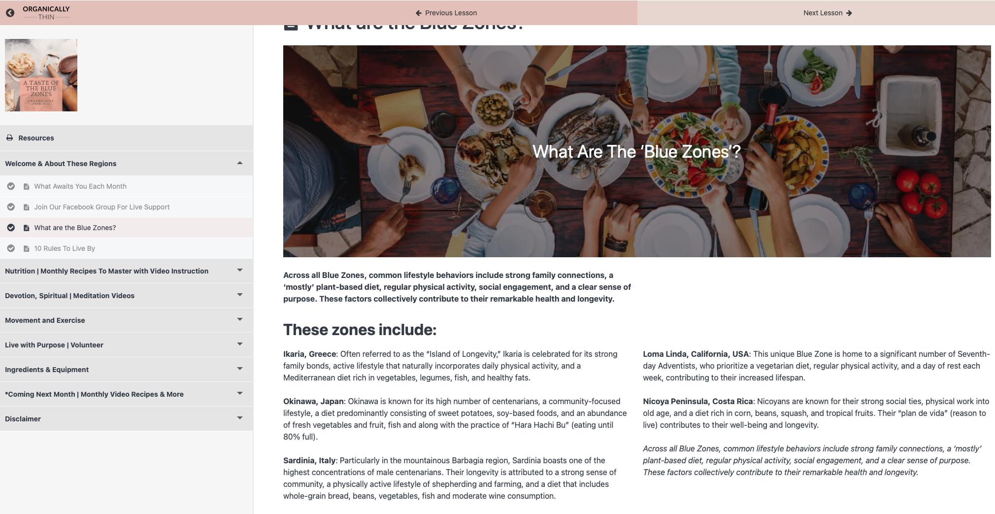Click the Organically Thin logo

46,13
